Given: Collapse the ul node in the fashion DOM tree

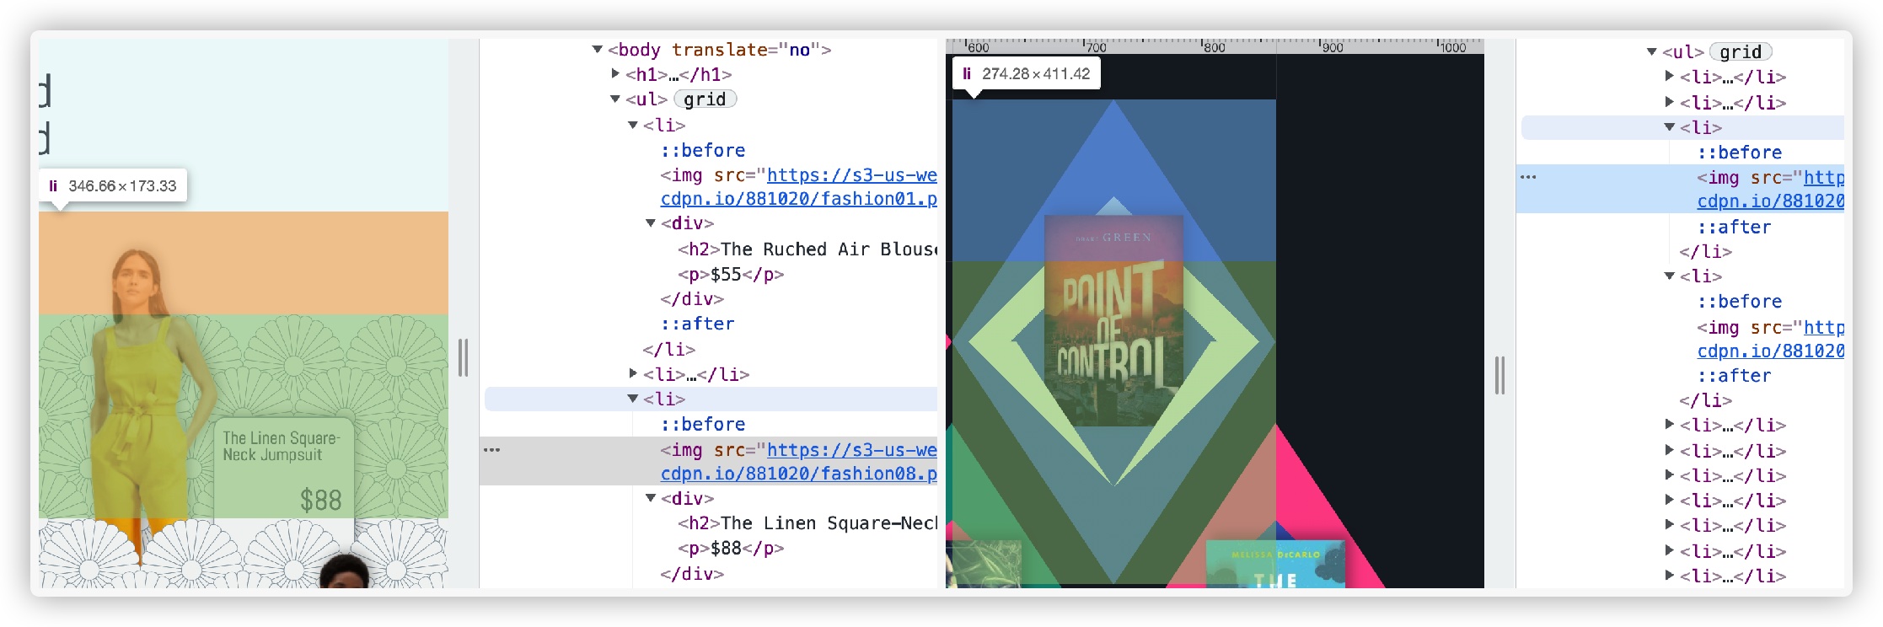Looking at the screenshot, I should coord(615,99).
